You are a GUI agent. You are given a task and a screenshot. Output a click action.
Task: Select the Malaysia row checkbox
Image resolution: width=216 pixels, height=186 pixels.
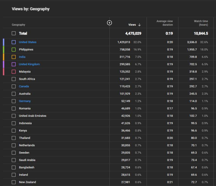coord(14,72)
